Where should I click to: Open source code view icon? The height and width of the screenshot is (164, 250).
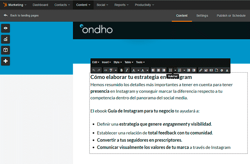[x=106, y=70]
